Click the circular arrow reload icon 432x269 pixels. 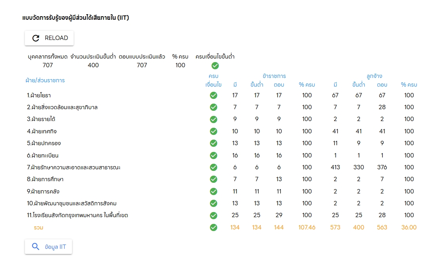click(36, 38)
